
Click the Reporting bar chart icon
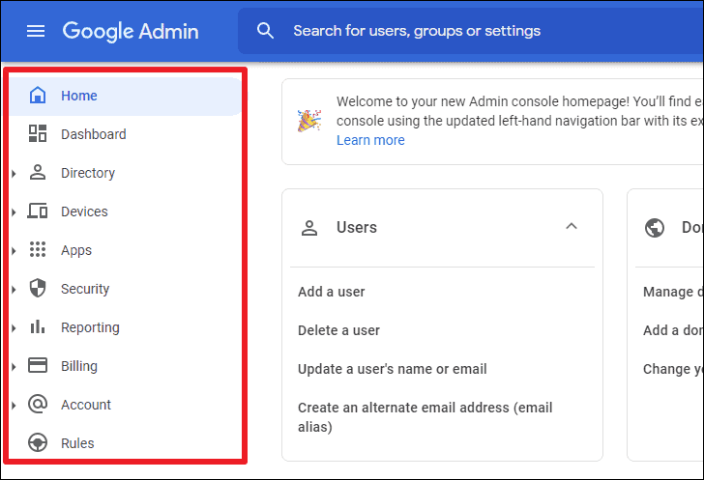tap(38, 326)
